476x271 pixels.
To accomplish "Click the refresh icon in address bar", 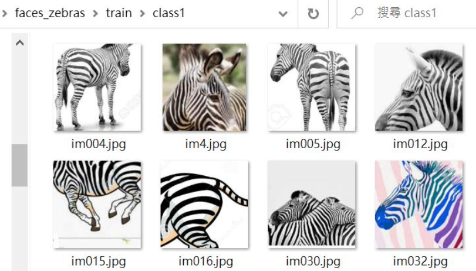I will pyautogui.click(x=313, y=14).
